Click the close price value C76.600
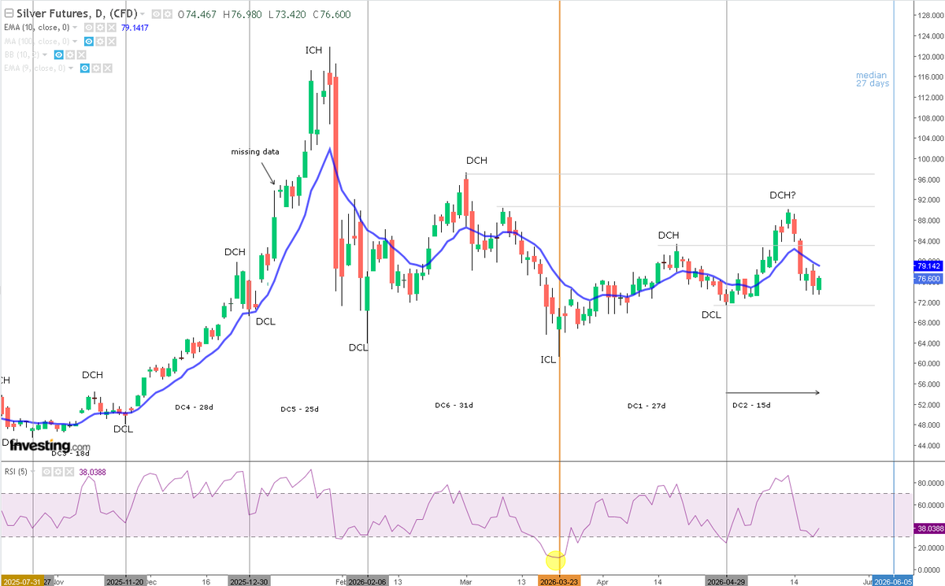 [332, 14]
